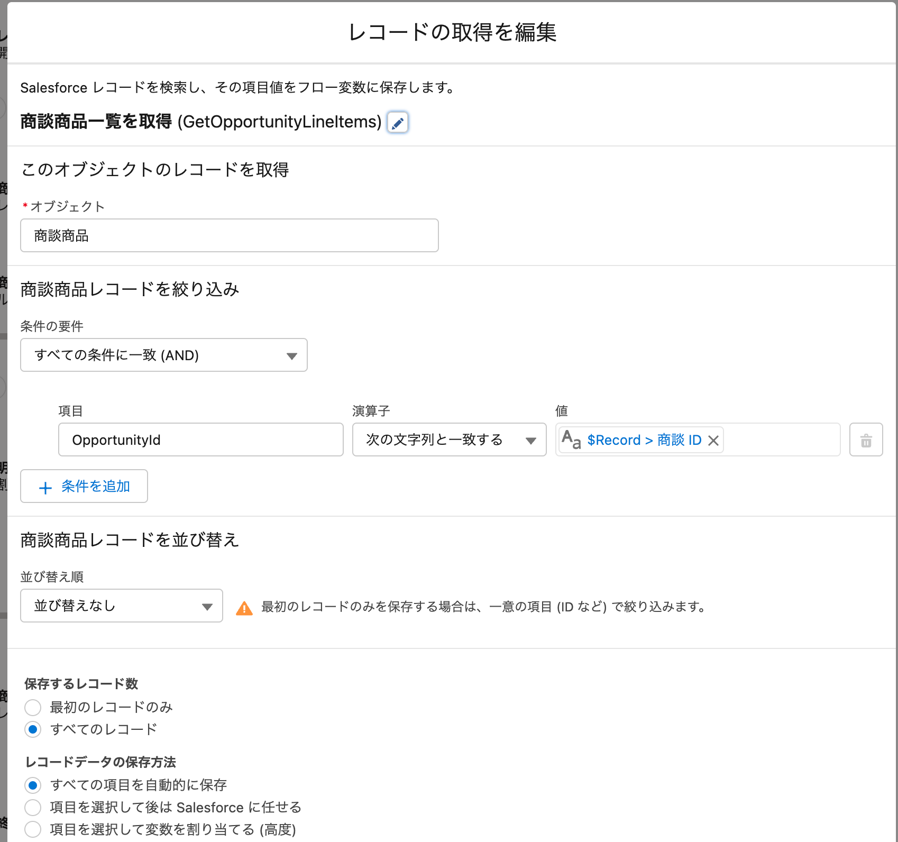Click the dialog title レコードの取得を編集
Viewport: 898px width, 842px height.
452,32
